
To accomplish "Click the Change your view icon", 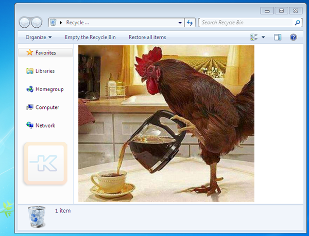I will 254,37.
